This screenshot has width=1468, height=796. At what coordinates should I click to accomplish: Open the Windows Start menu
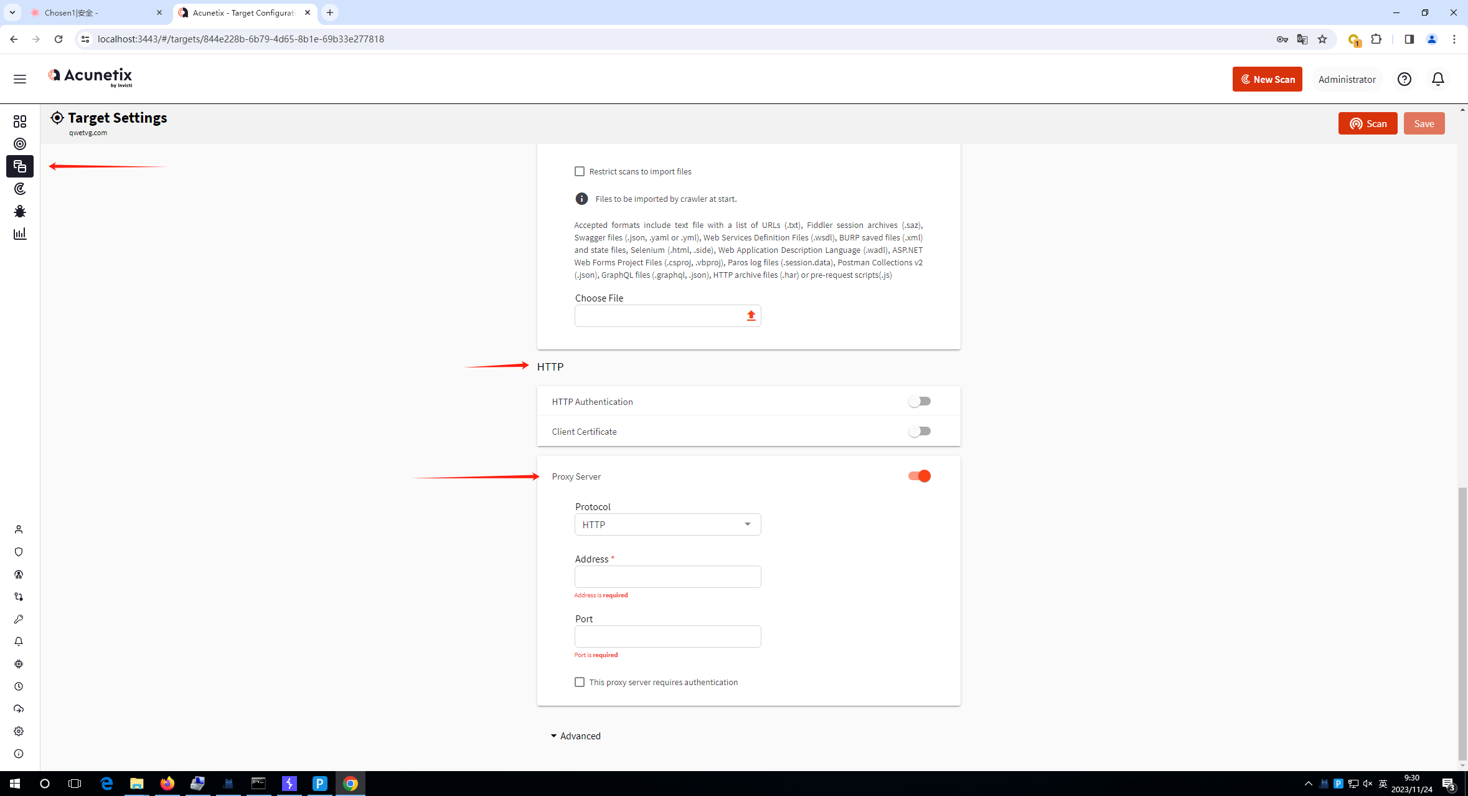point(15,784)
